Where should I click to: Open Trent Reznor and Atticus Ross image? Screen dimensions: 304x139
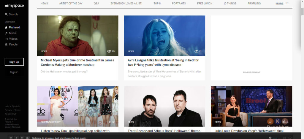pyautogui.click(x=164, y=106)
